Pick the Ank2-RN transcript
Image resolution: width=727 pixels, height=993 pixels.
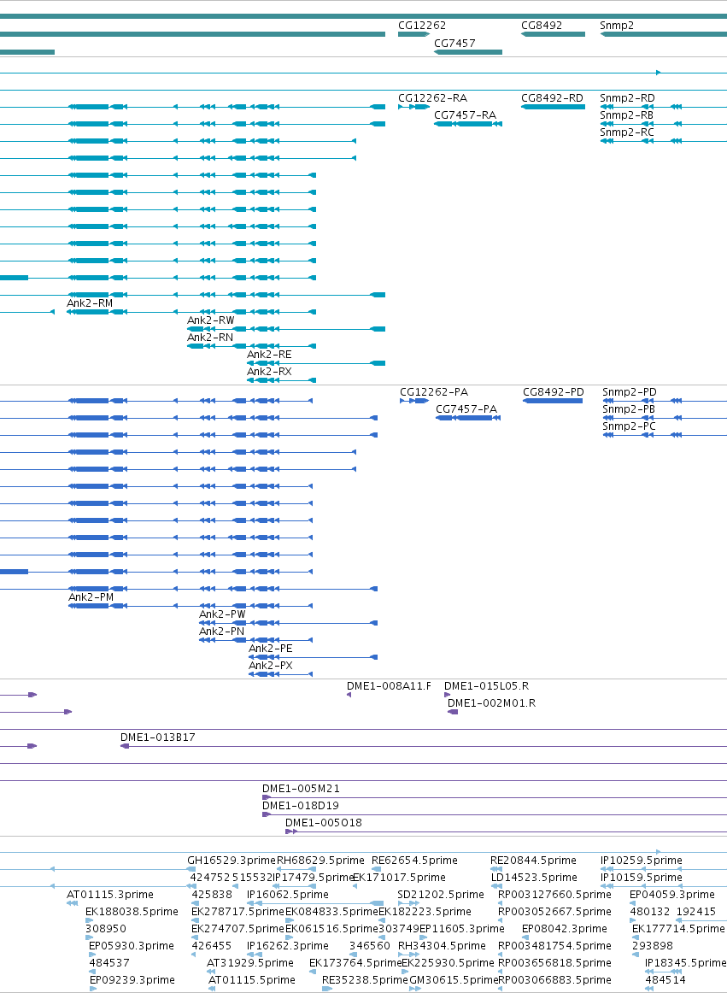point(251,346)
